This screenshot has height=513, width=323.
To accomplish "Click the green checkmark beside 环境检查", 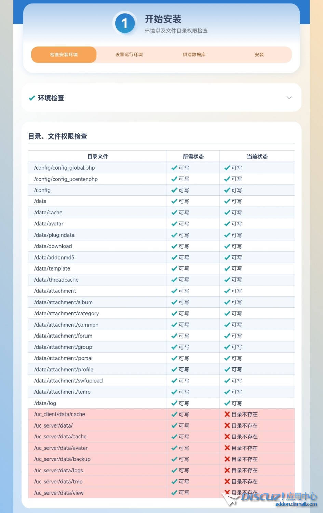I will tap(32, 98).
